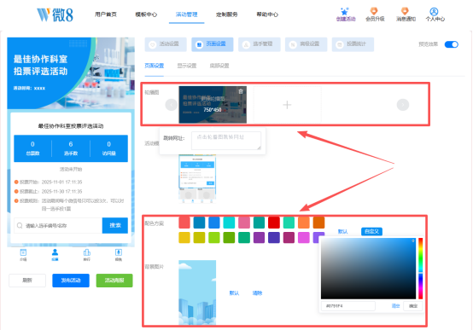
Task: Choose the 默认 color scheme option
Action: (342, 231)
